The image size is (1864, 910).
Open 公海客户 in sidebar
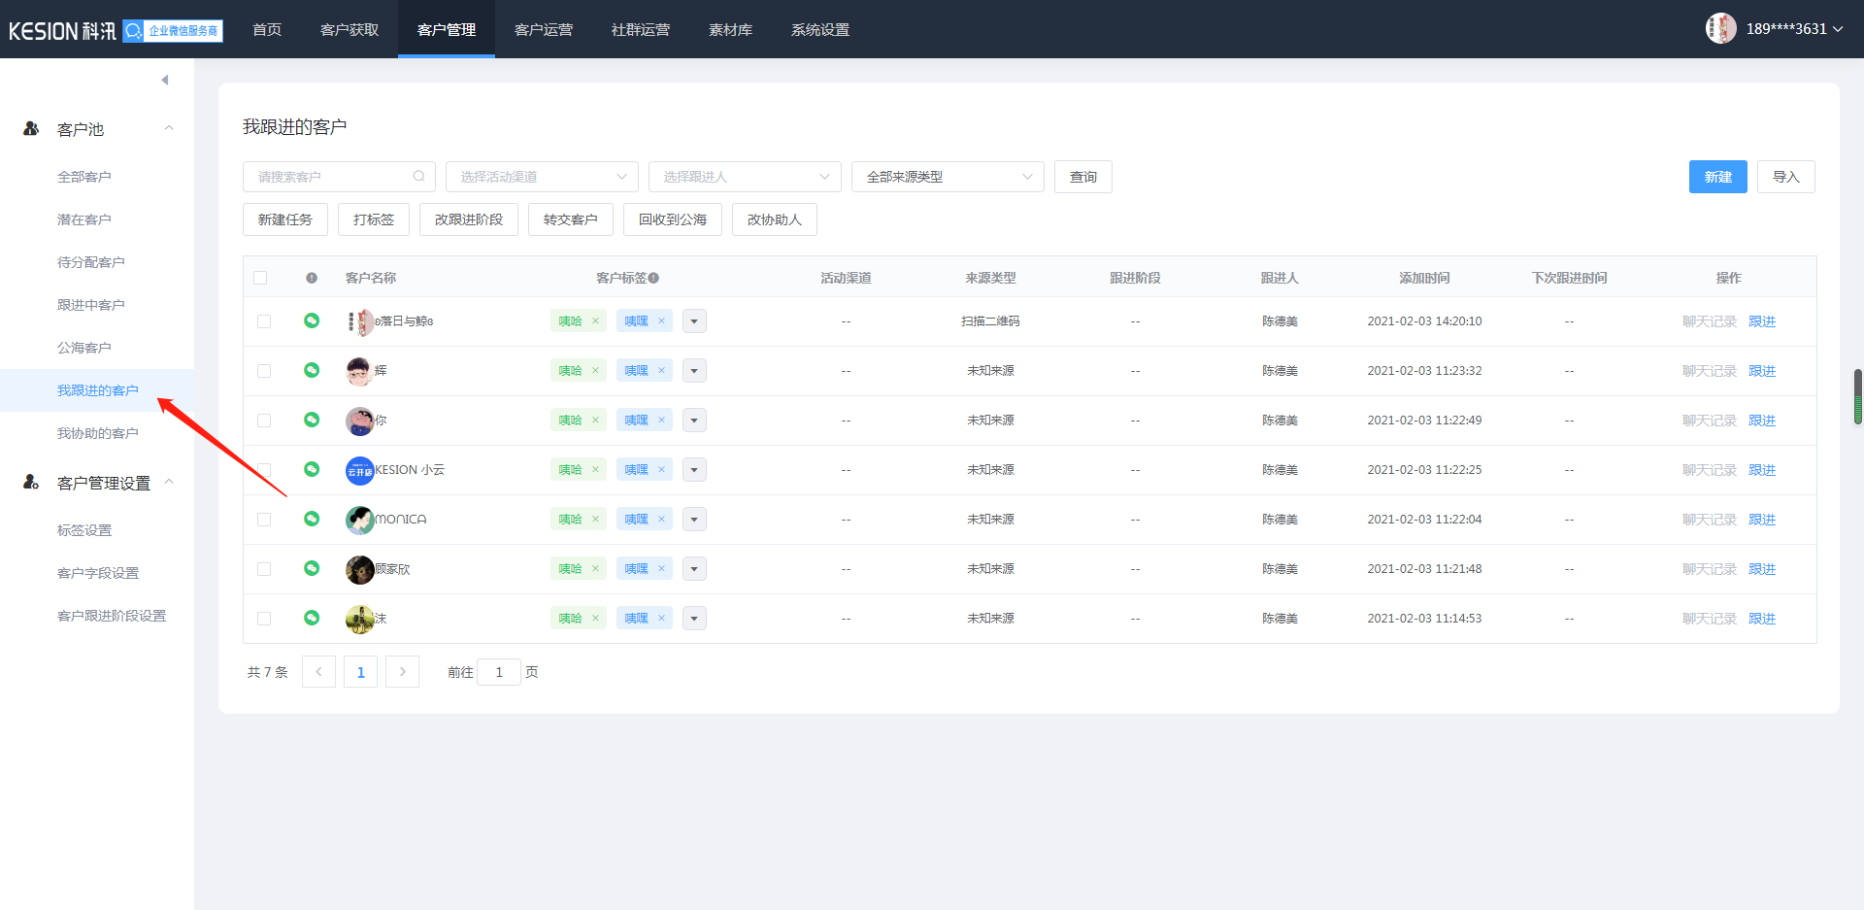click(x=84, y=348)
